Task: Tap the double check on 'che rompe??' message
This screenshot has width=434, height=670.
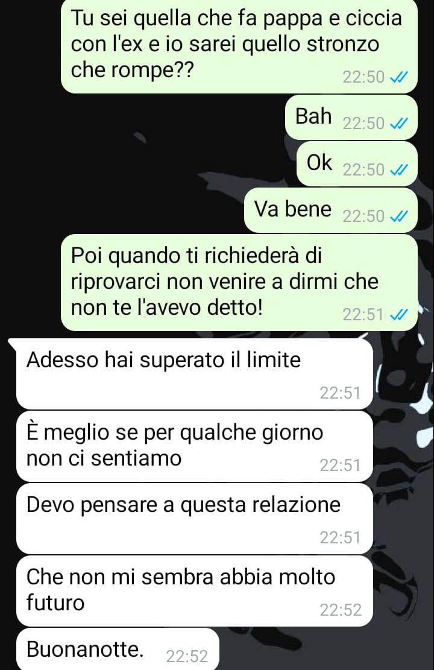Action: (x=399, y=77)
